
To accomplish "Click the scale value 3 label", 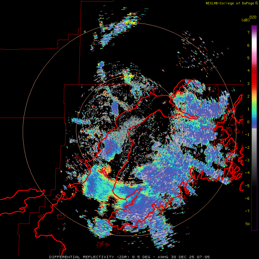I will tap(248, 83).
